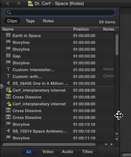
Task: Sort by the Position column header
Action: coord(86,29)
